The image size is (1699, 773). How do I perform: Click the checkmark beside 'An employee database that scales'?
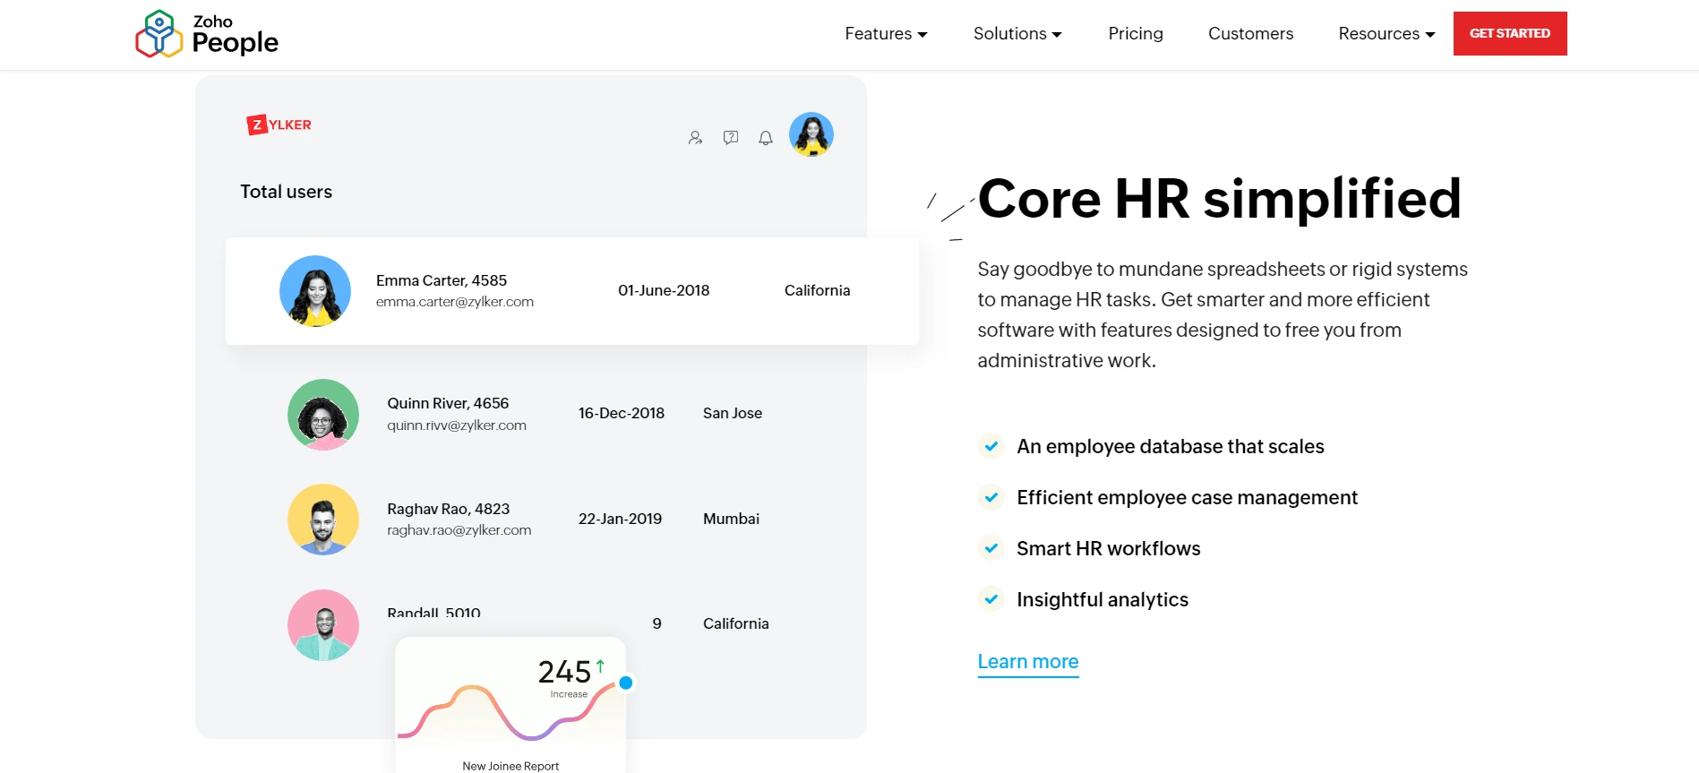(x=991, y=446)
